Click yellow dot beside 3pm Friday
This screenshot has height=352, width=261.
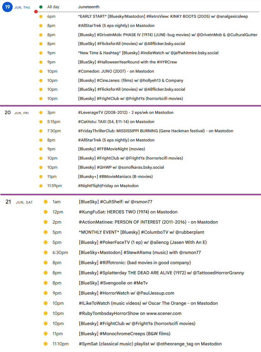41,113
